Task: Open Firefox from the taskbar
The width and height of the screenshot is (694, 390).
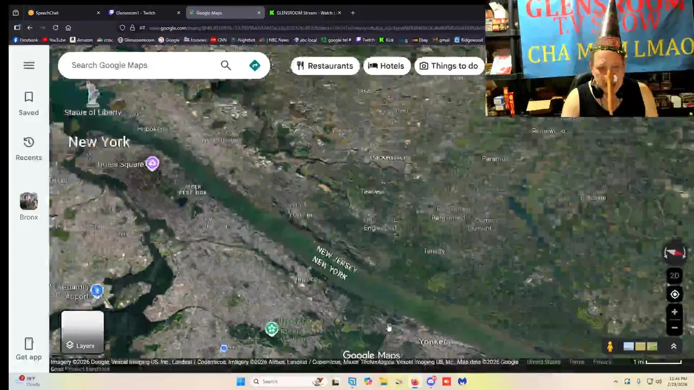Action: 415,381
